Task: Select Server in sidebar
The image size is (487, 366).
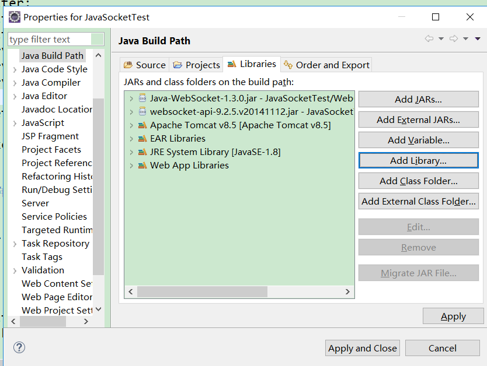Action: click(36, 203)
